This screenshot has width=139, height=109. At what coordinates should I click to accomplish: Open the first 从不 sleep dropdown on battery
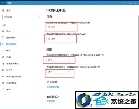(x=59, y=60)
